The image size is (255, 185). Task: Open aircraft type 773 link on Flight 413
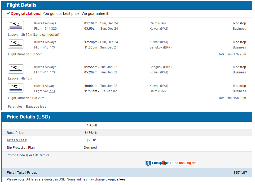52,47
